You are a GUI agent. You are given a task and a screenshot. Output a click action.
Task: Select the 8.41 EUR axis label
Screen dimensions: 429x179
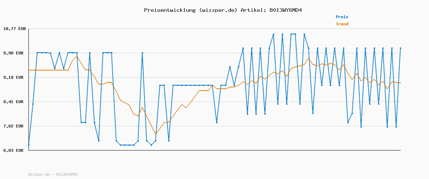[x=15, y=102]
